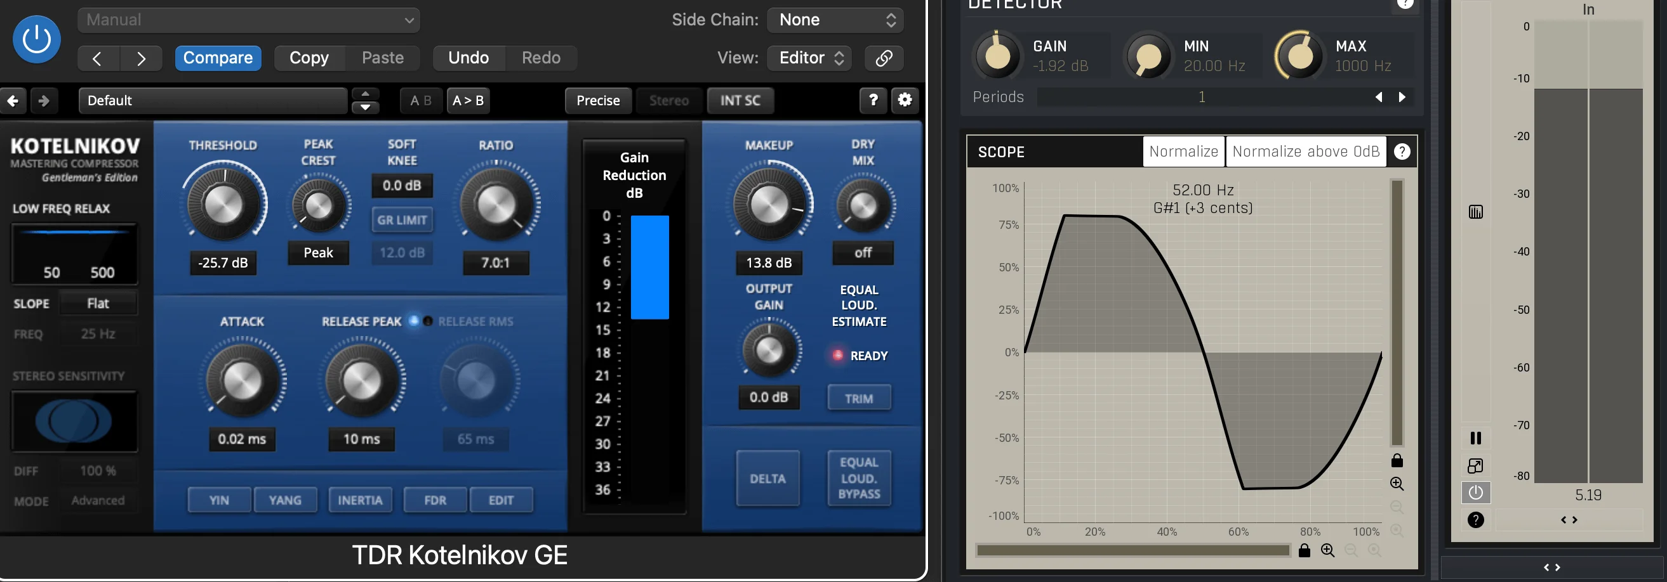Enable the GR LIMIT switch

click(402, 220)
